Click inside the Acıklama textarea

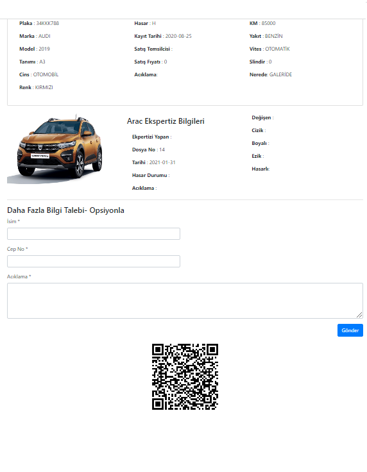click(x=185, y=301)
